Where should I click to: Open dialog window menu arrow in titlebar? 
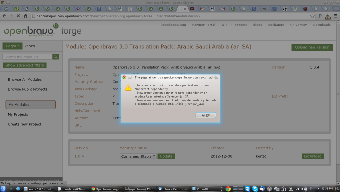click(x=210, y=77)
